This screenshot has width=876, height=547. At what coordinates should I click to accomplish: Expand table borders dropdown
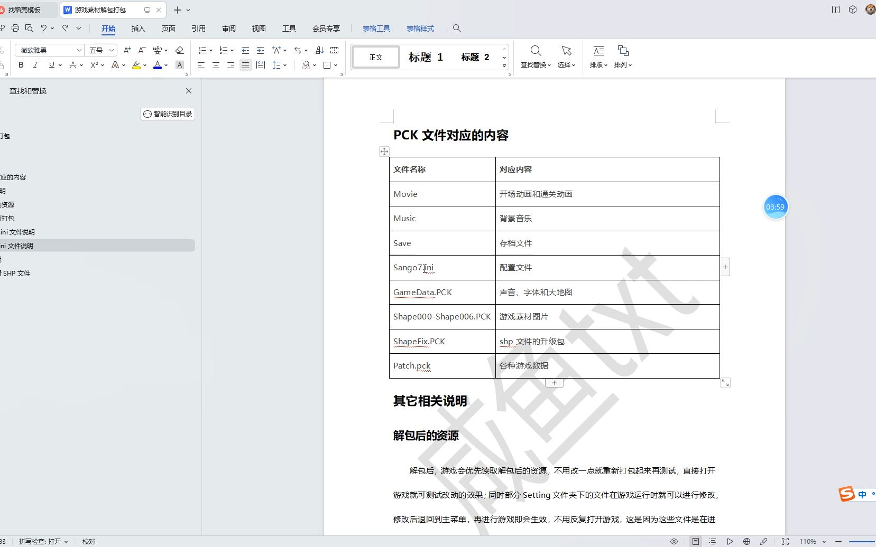pos(336,65)
